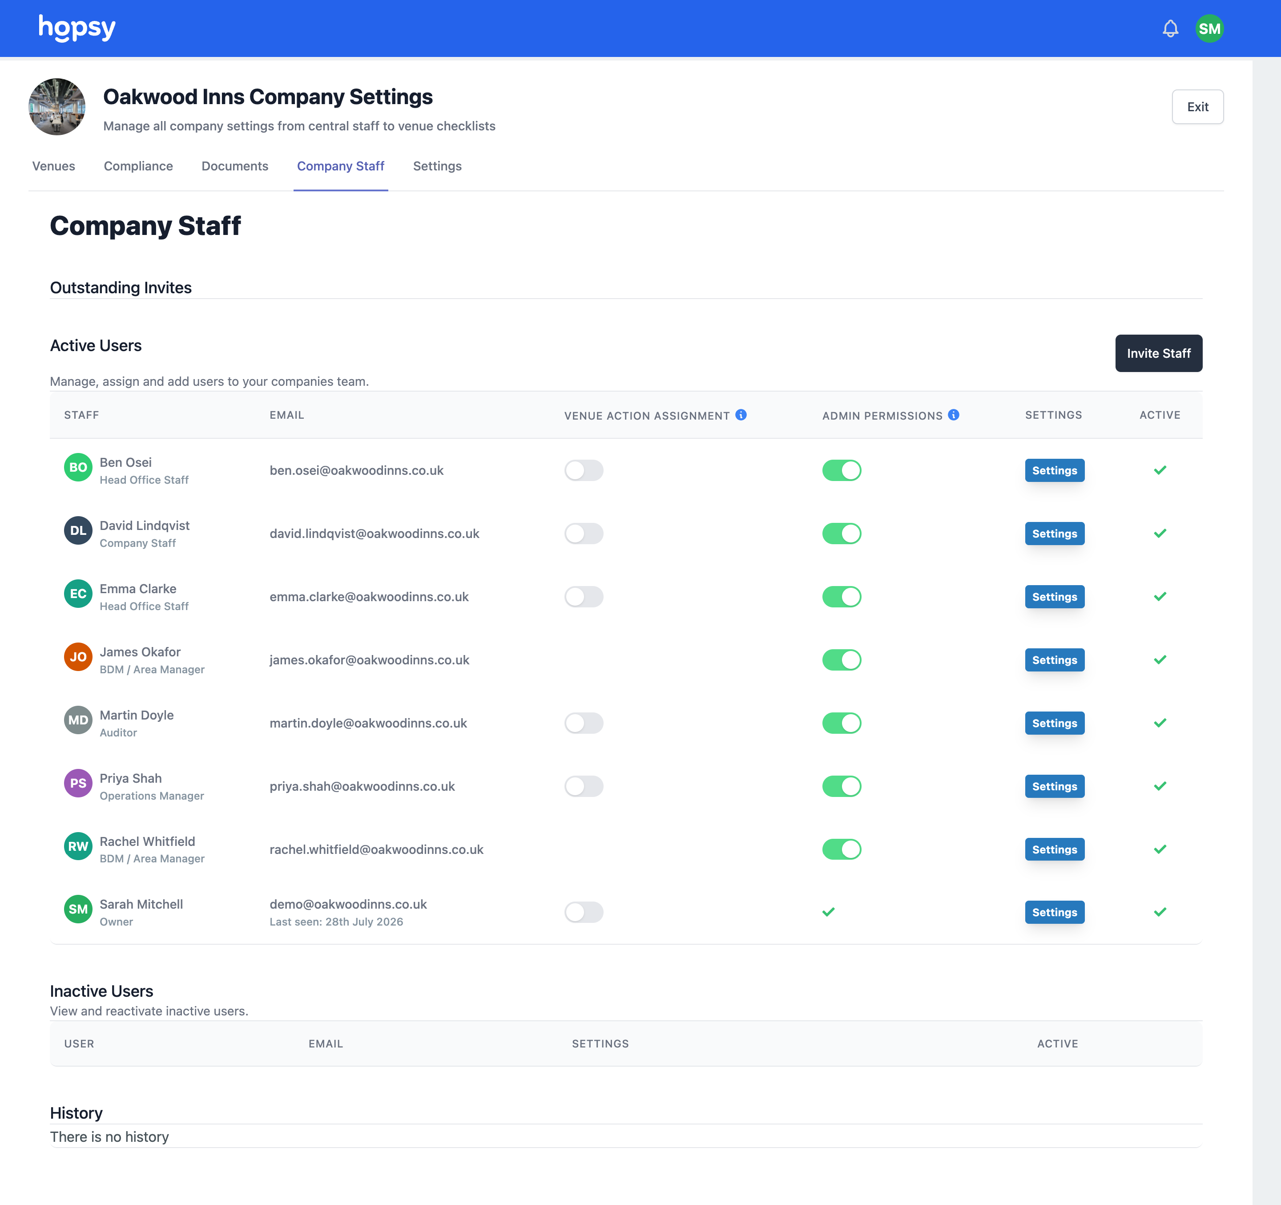Image resolution: width=1281 pixels, height=1205 pixels.
Task: Turn off Priya Shah's admin permissions
Action: (842, 786)
